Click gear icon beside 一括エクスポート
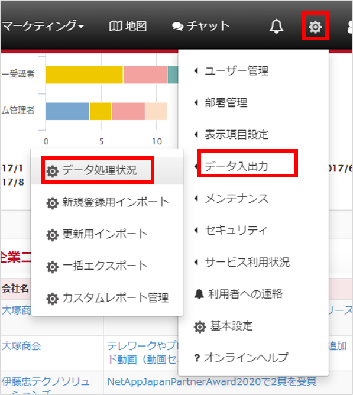353x395 pixels. (x=53, y=267)
